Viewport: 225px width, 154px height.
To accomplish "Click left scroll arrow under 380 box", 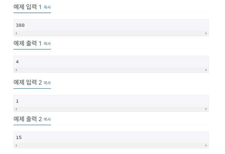I will click(x=16, y=33).
